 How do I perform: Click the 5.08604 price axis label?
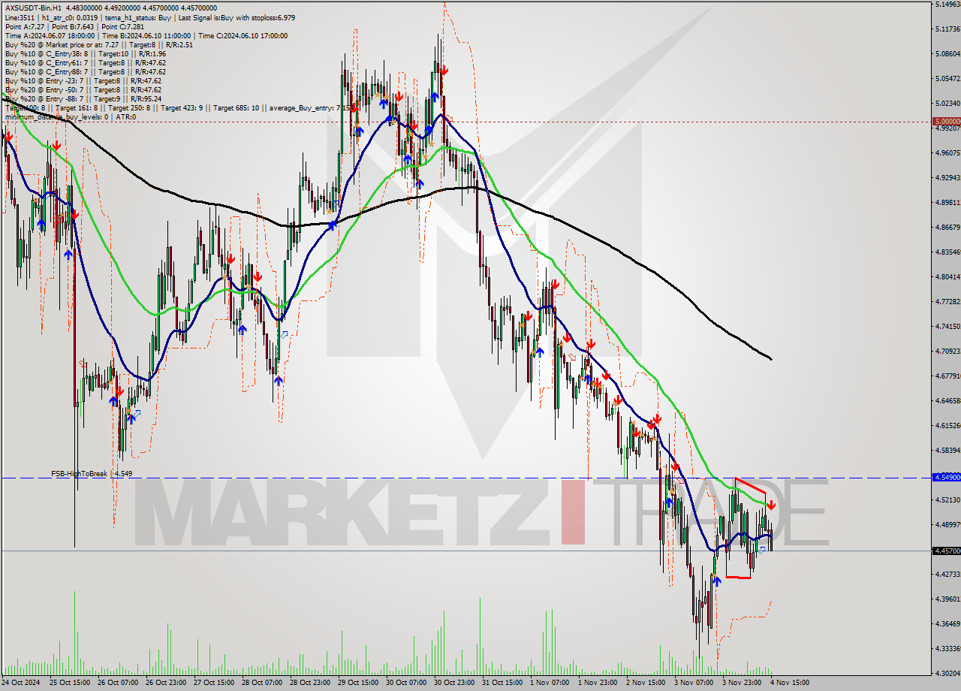point(947,54)
